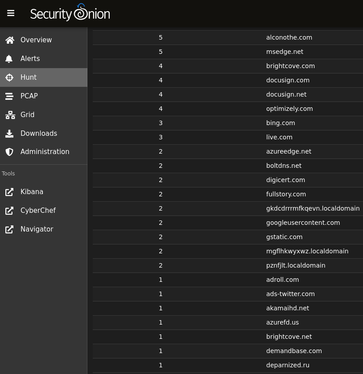Click gkdcdrrrmfkqevn.localdomain value

(x=313, y=208)
